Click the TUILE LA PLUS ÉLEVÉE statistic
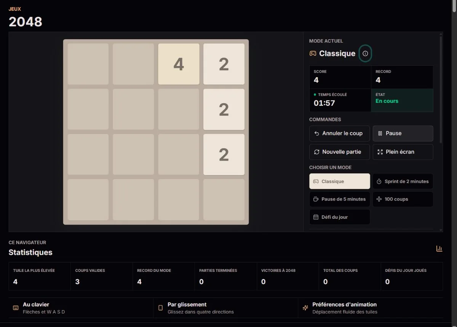 click(40, 276)
